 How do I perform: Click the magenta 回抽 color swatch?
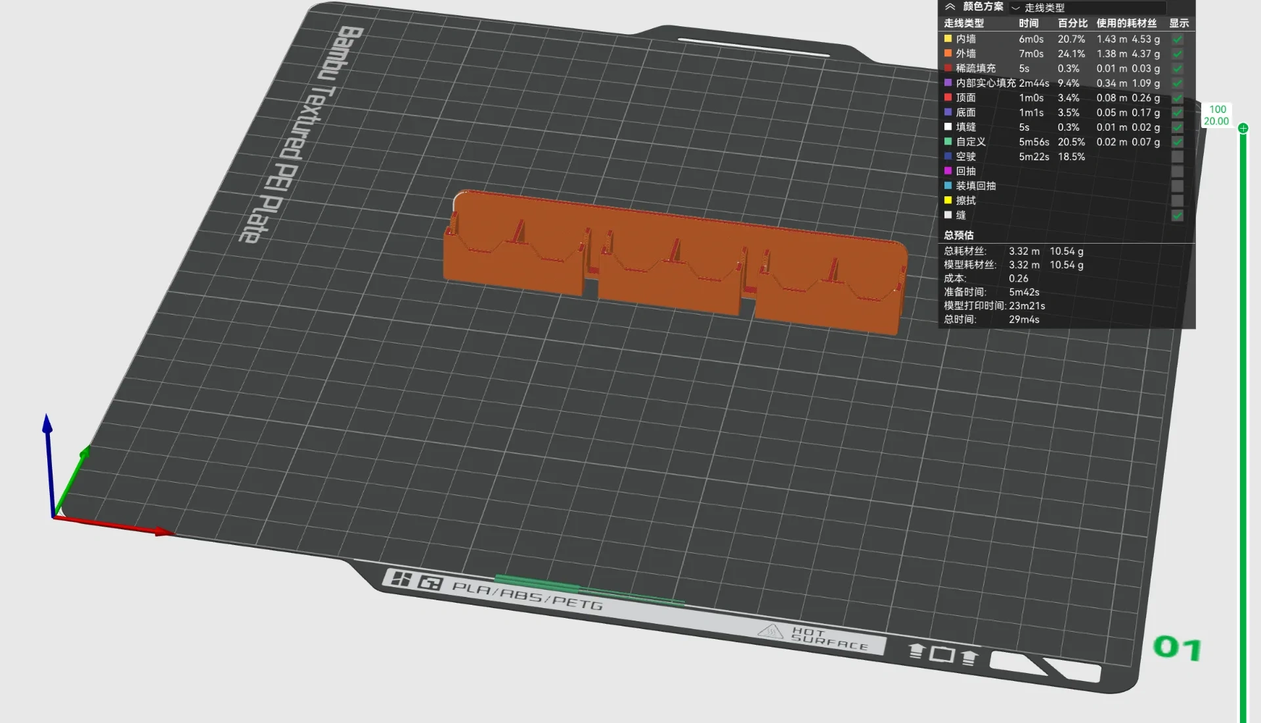pyautogui.click(x=948, y=171)
